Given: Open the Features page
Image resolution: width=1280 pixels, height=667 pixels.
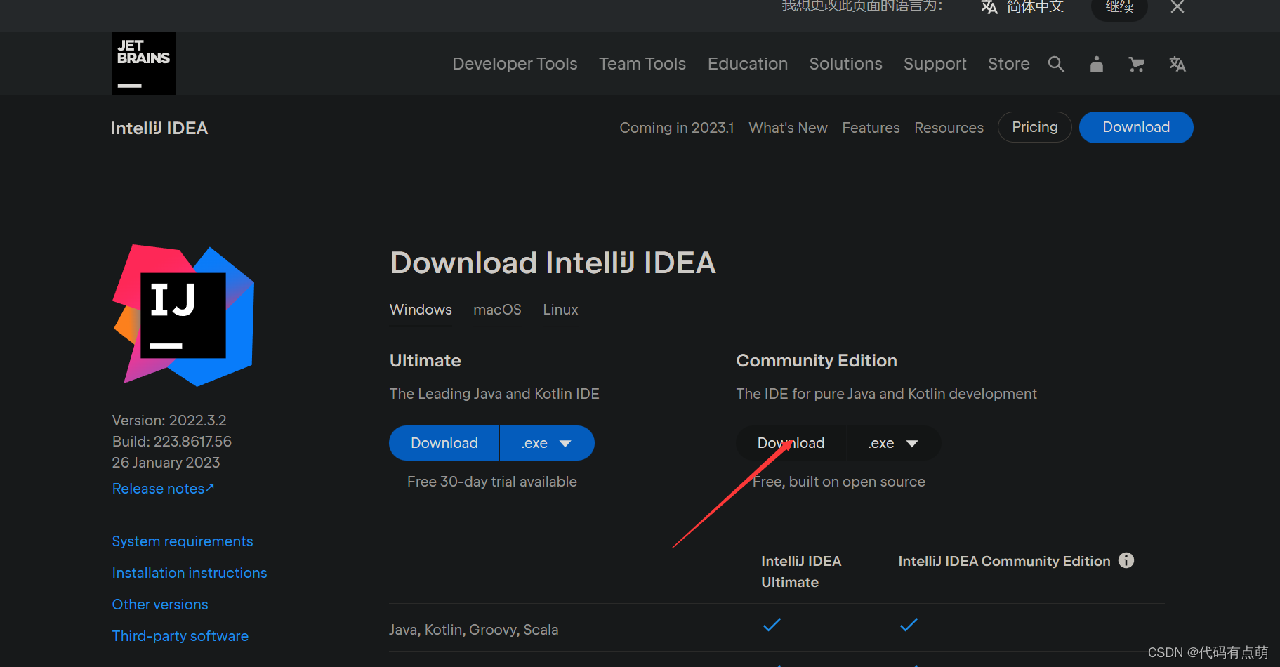Looking at the screenshot, I should (x=871, y=128).
